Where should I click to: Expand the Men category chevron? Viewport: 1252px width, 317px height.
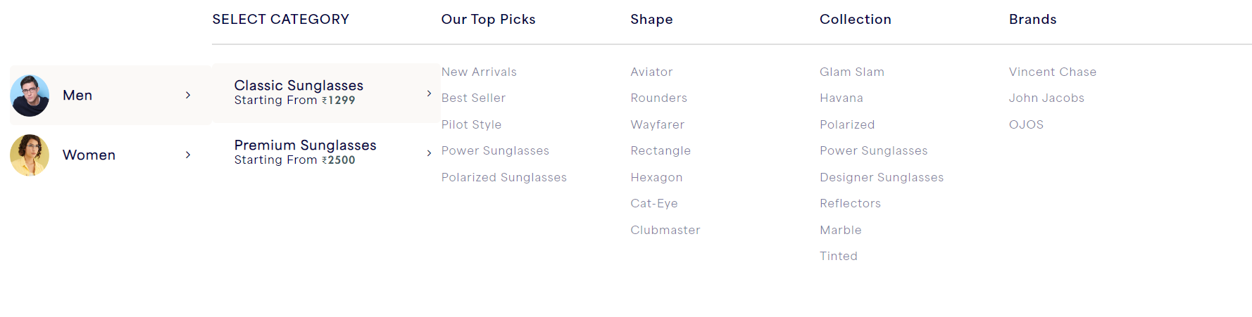(188, 95)
